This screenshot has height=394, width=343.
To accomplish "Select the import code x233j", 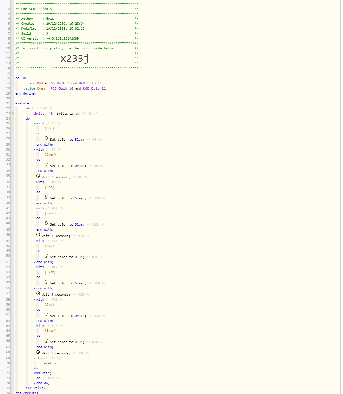I will click(75, 58).
